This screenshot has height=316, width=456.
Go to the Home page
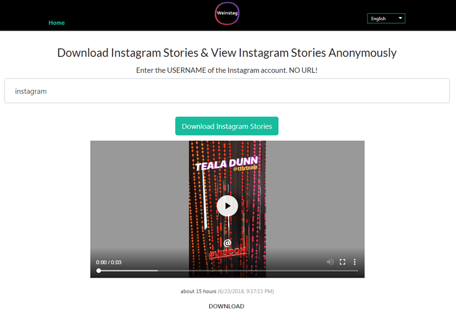tap(57, 23)
